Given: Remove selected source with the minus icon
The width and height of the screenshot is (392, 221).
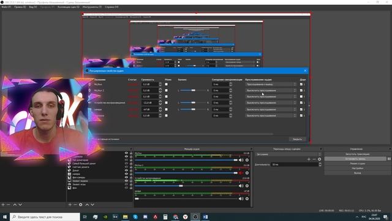Looking at the screenshot, I should (75, 204).
